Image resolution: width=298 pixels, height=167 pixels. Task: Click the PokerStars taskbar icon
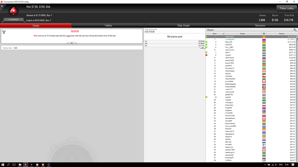point(26,165)
